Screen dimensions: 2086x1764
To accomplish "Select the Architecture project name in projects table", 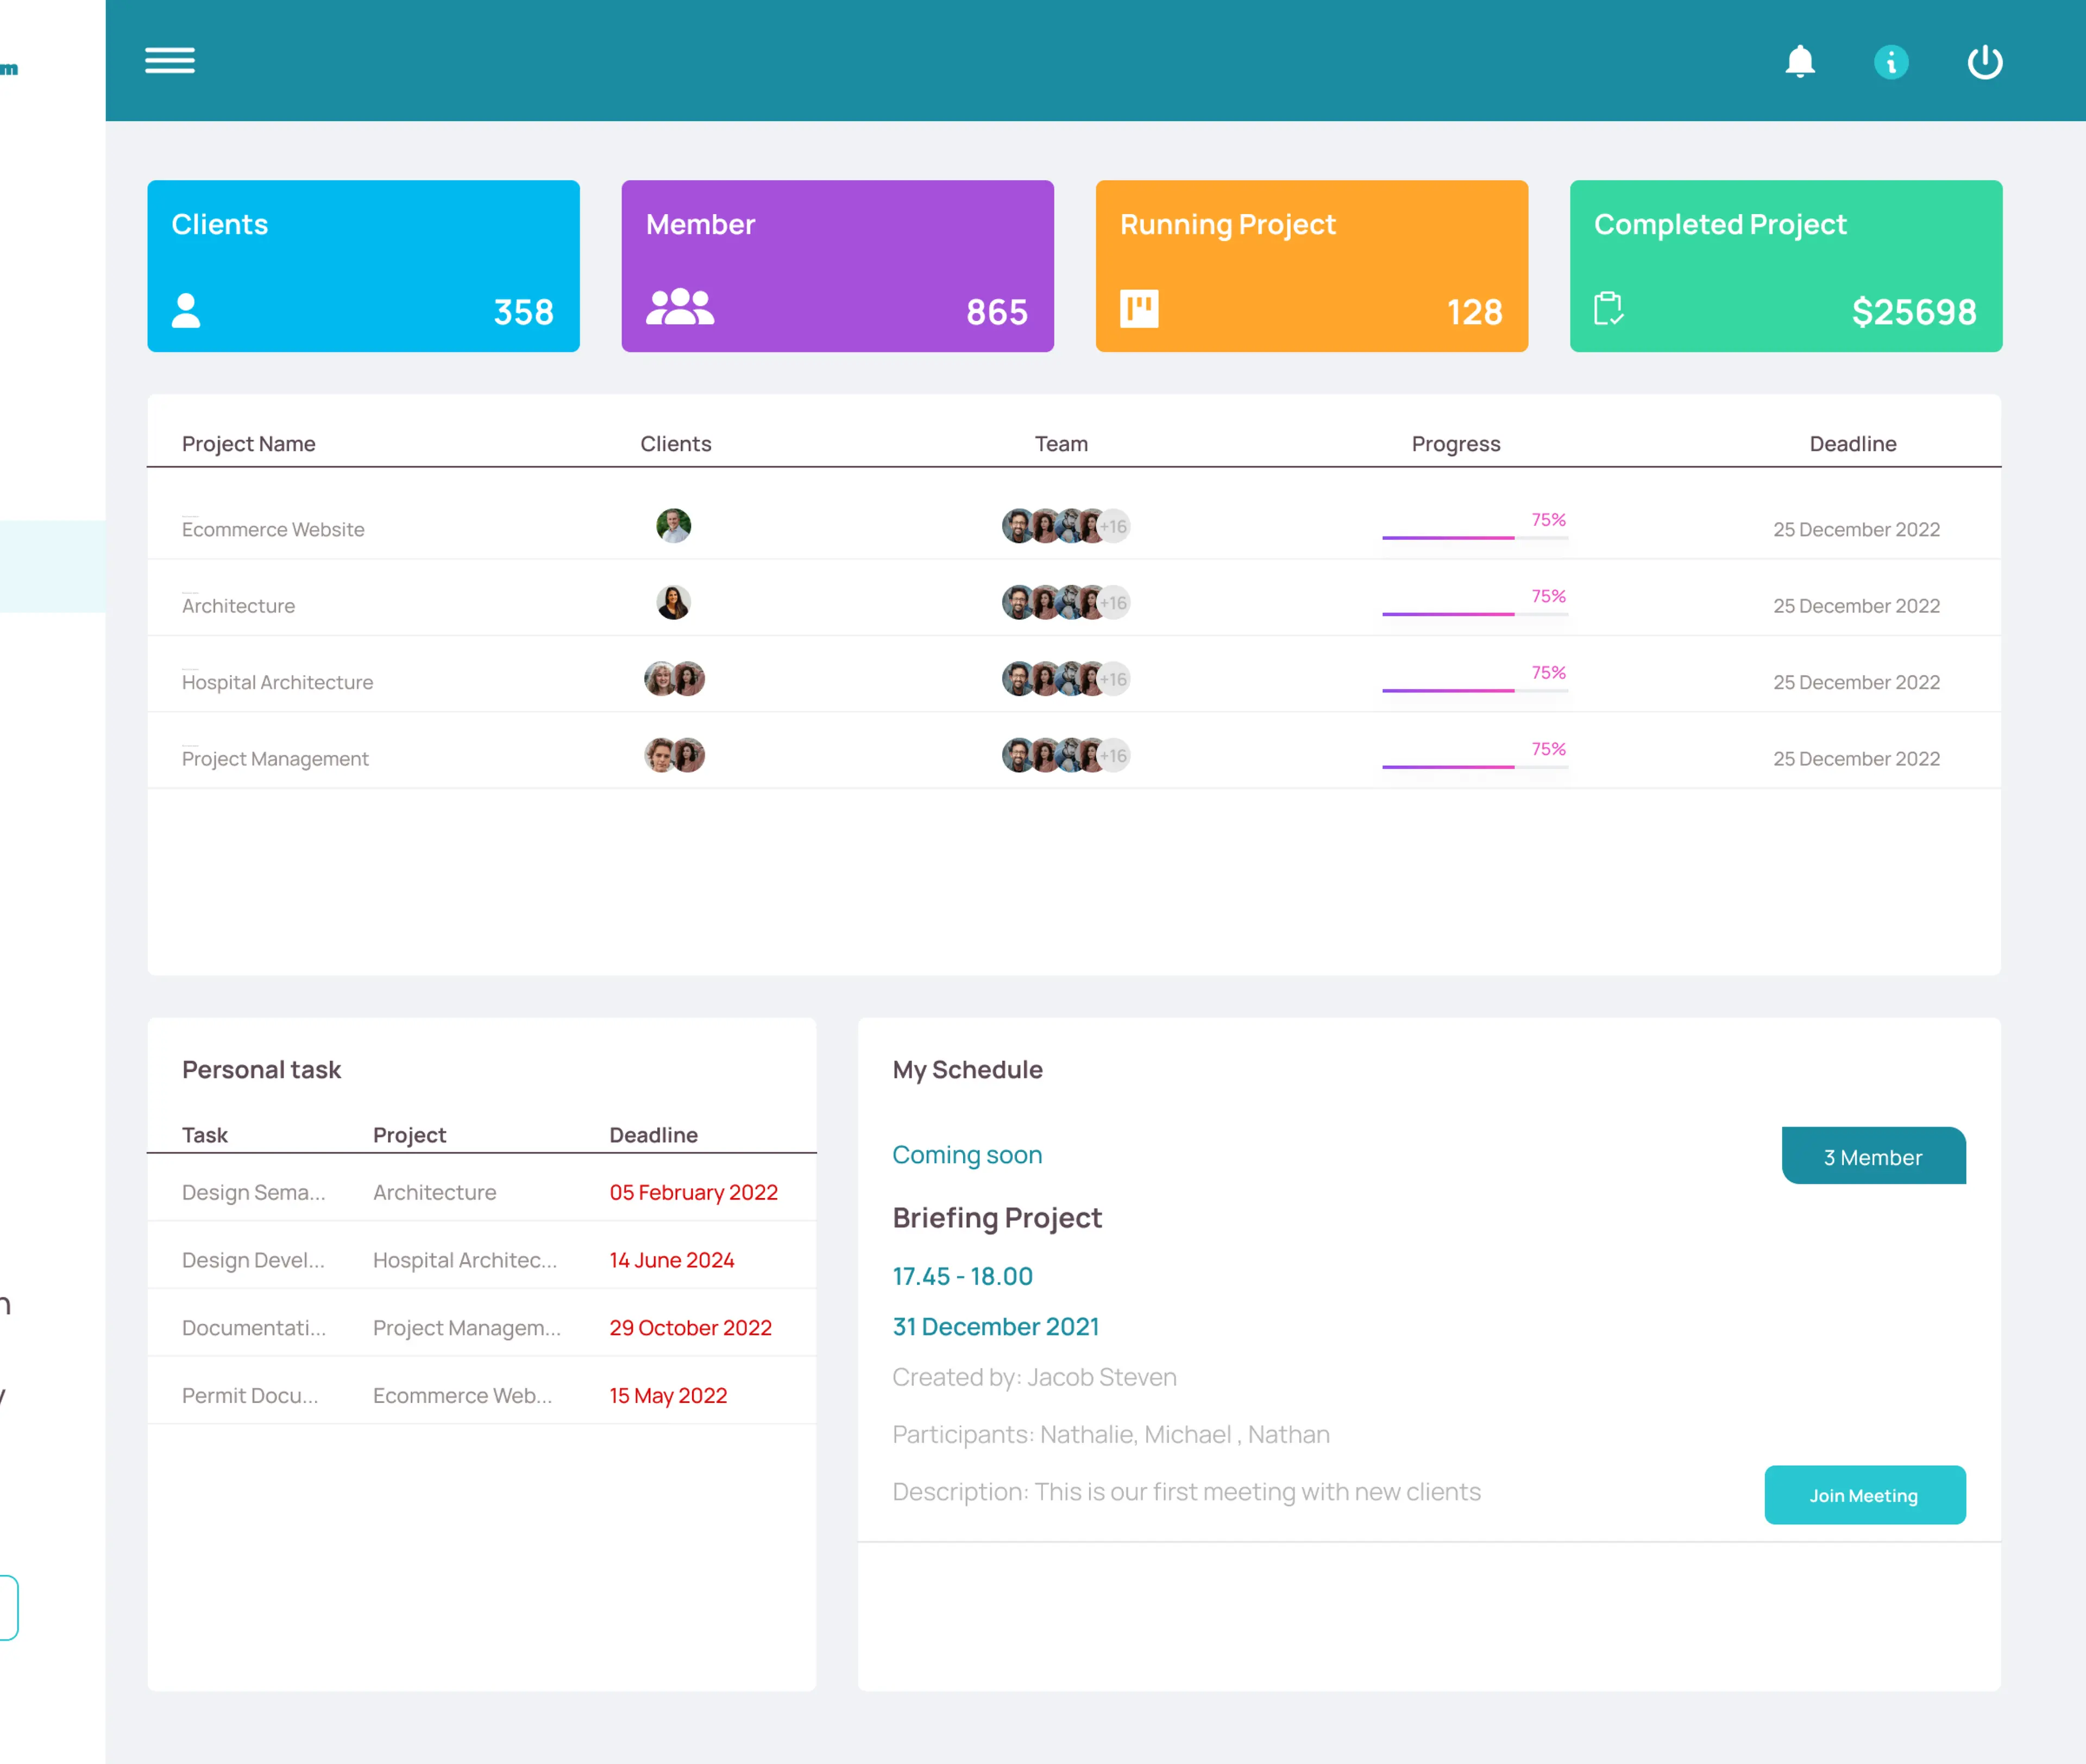I will tap(238, 606).
